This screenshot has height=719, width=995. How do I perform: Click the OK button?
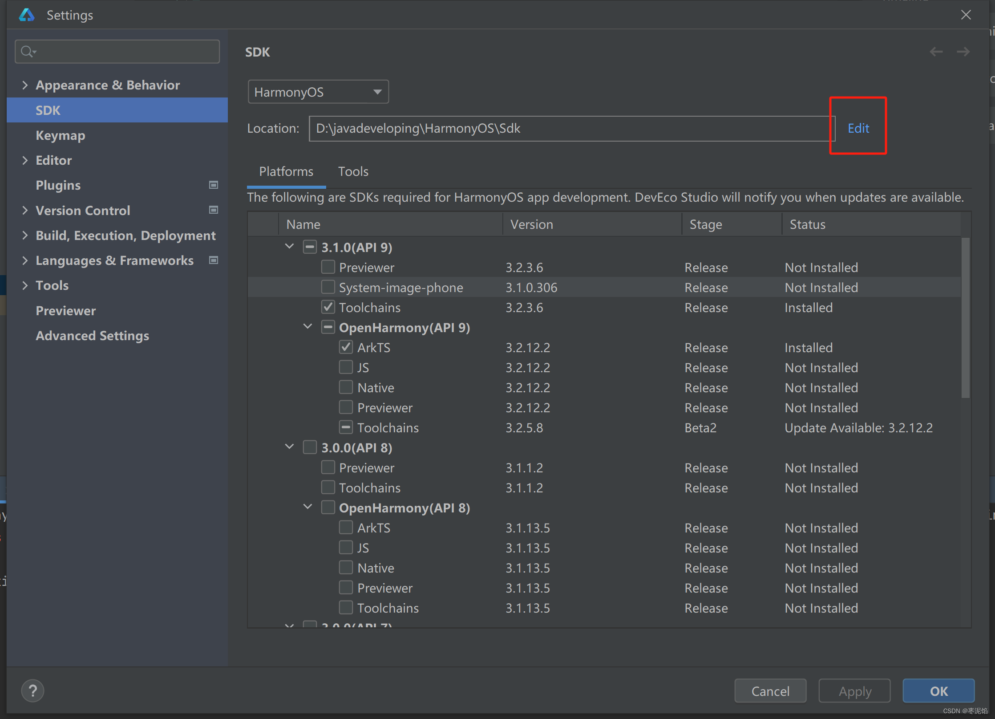pyautogui.click(x=939, y=691)
